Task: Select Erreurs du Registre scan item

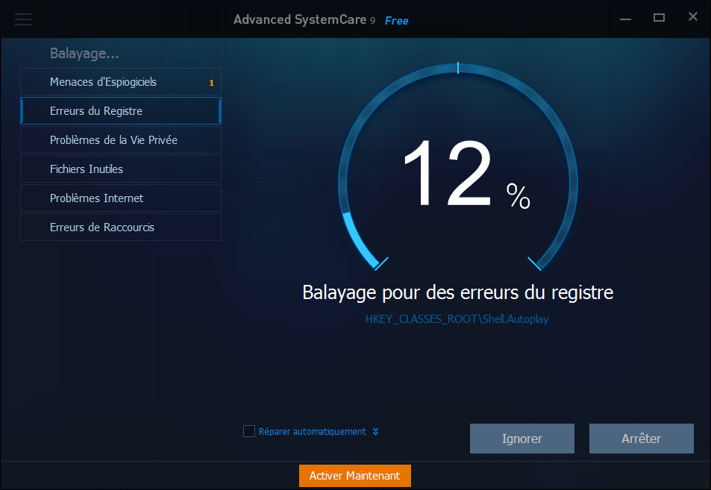Action: point(121,111)
